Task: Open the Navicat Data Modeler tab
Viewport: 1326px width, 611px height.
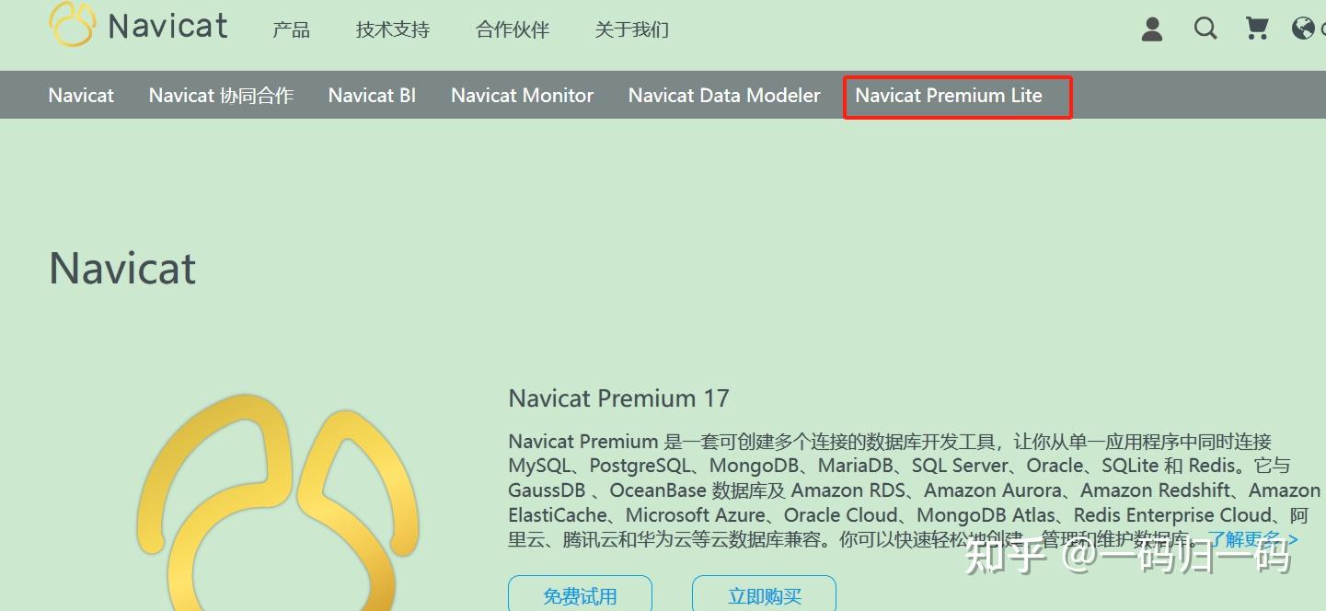Action: point(723,95)
